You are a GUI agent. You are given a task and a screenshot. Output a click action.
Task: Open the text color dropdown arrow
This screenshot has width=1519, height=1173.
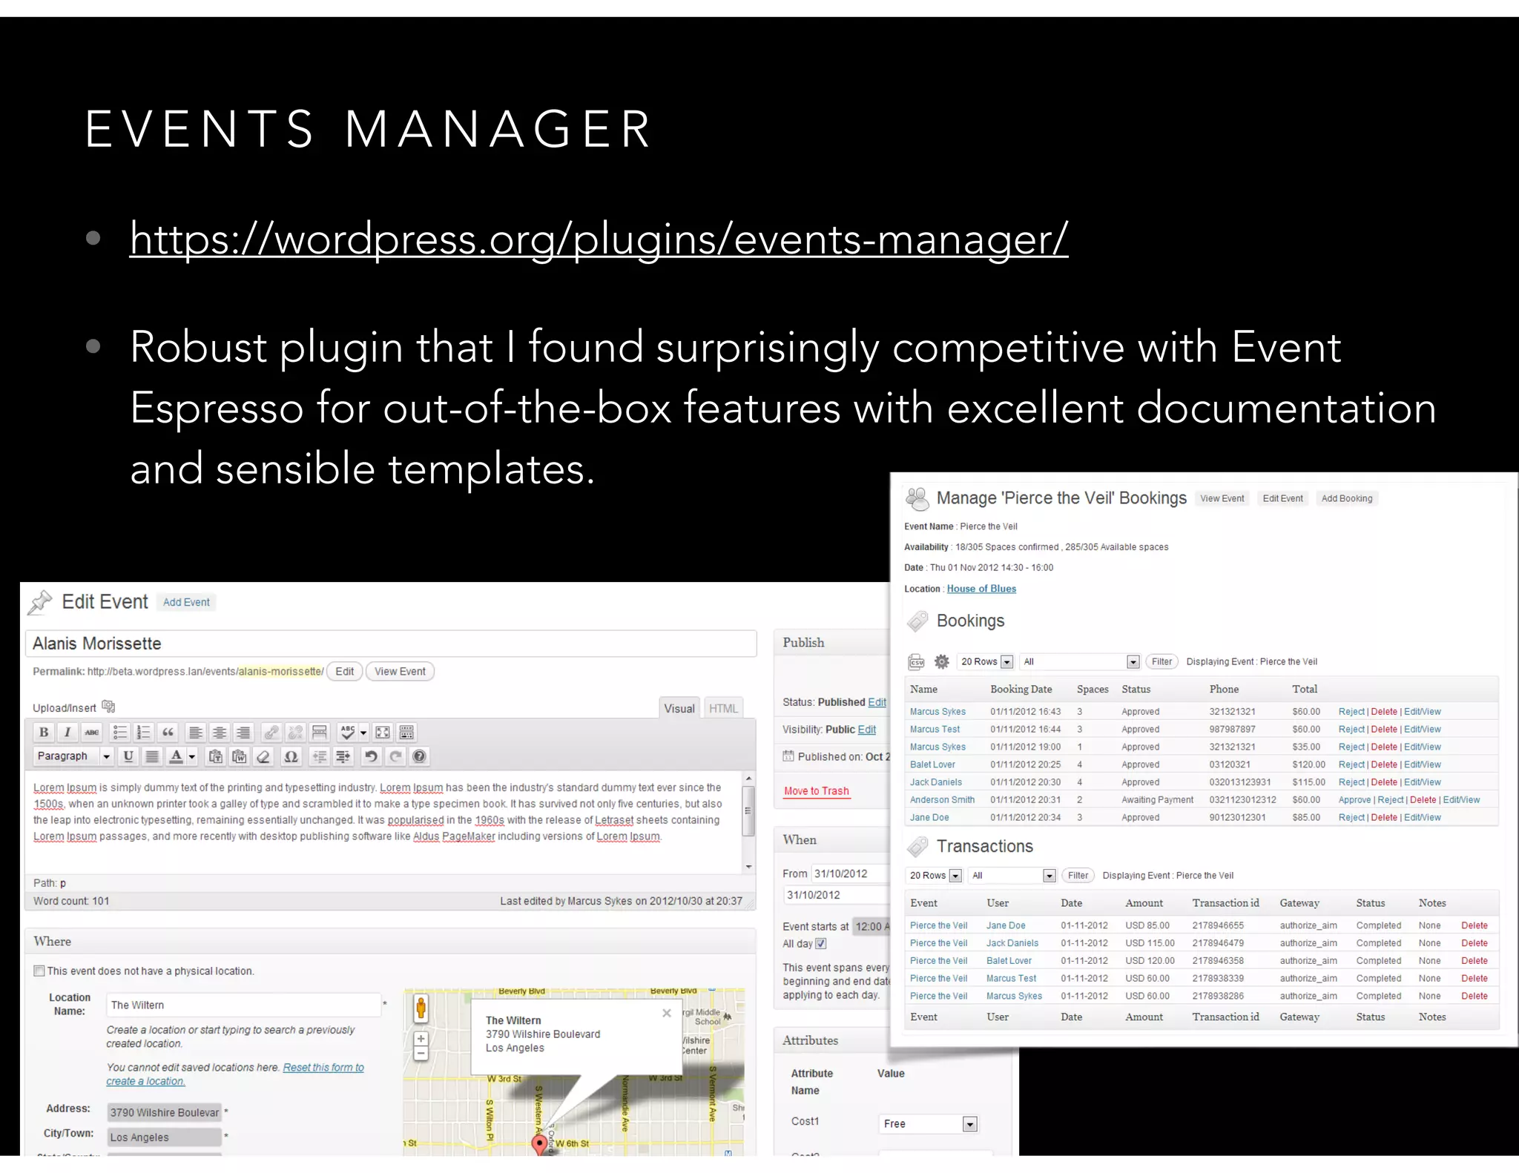point(192,756)
